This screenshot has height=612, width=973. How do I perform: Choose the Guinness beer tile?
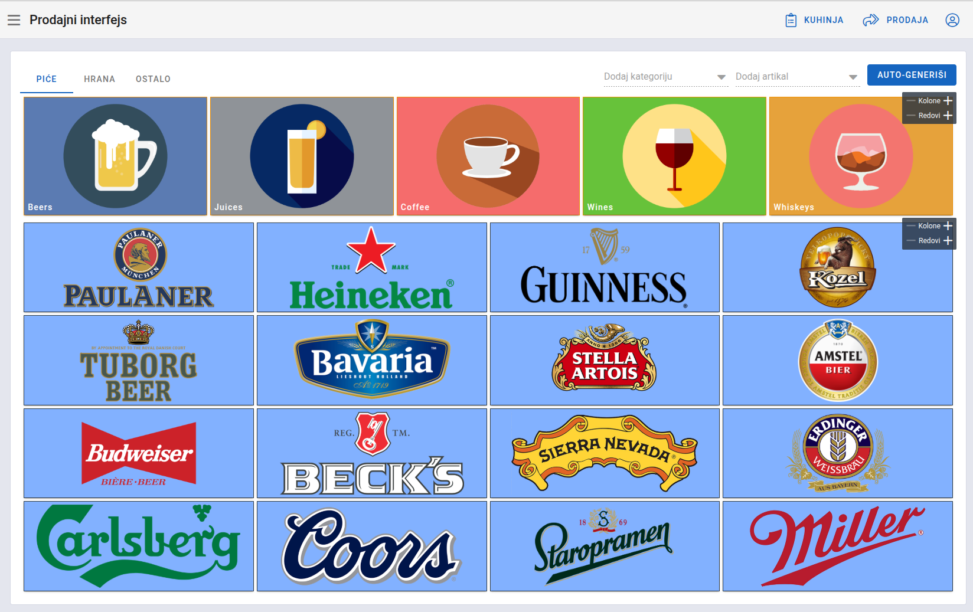605,267
